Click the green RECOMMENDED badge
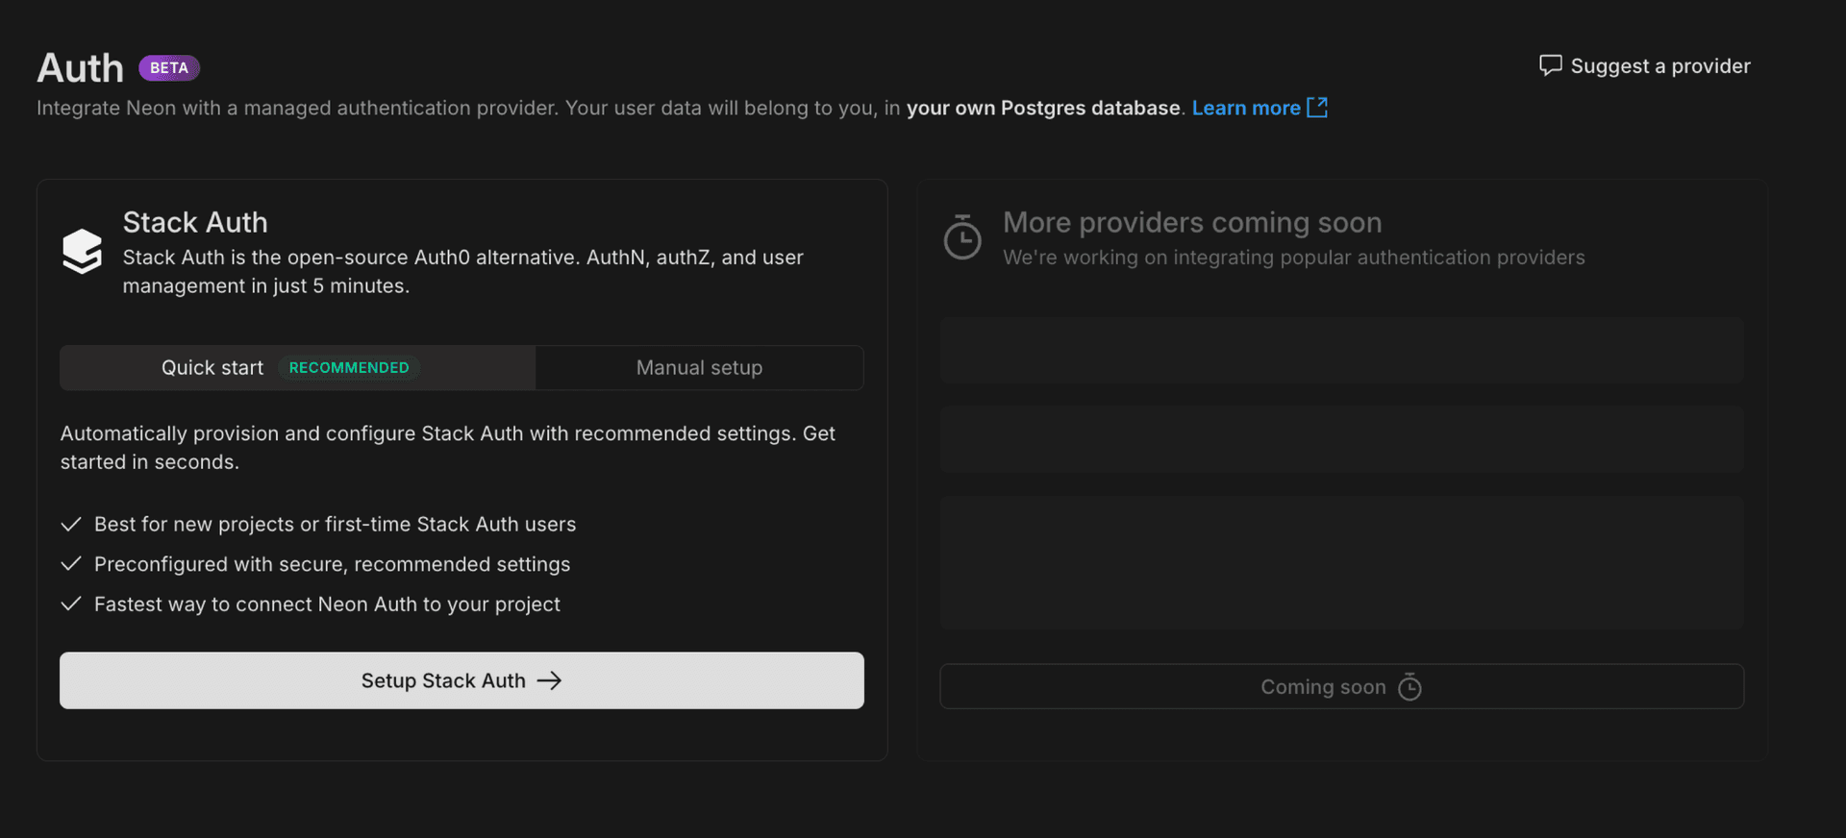 pyautogui.click(x=349, y=368)
